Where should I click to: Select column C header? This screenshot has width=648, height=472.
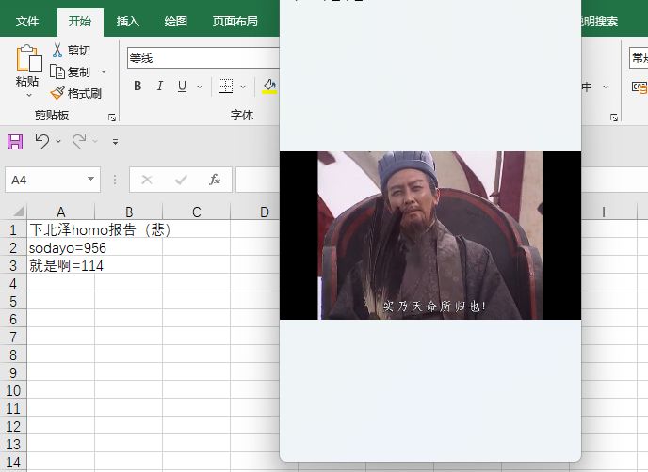(x=196, y=212)
